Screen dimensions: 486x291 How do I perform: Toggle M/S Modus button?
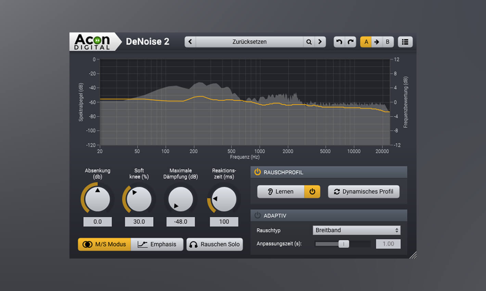click(104, 244)
